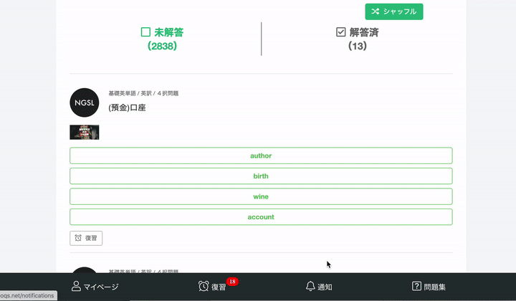The height and width of the screenshot is (301, 516).
Task: Choose the answer "author"
Action: click(x=261, y=156)
